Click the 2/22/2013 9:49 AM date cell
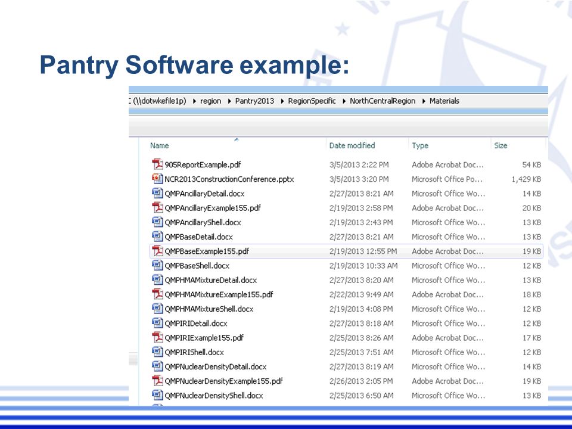Image resolution: width=572 pixels, height=429 pixels. pos(361,294)
